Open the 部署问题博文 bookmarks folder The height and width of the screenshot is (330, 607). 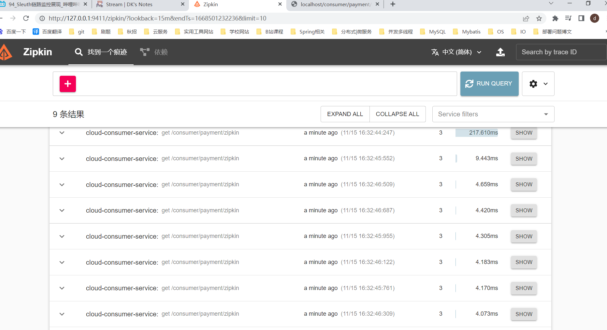tap(553, 32)
